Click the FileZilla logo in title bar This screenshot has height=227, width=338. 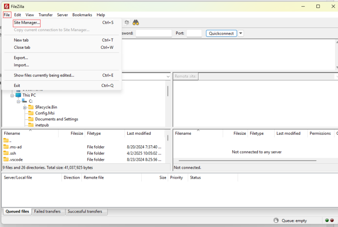pyautogui.click(x=6, y=6)
